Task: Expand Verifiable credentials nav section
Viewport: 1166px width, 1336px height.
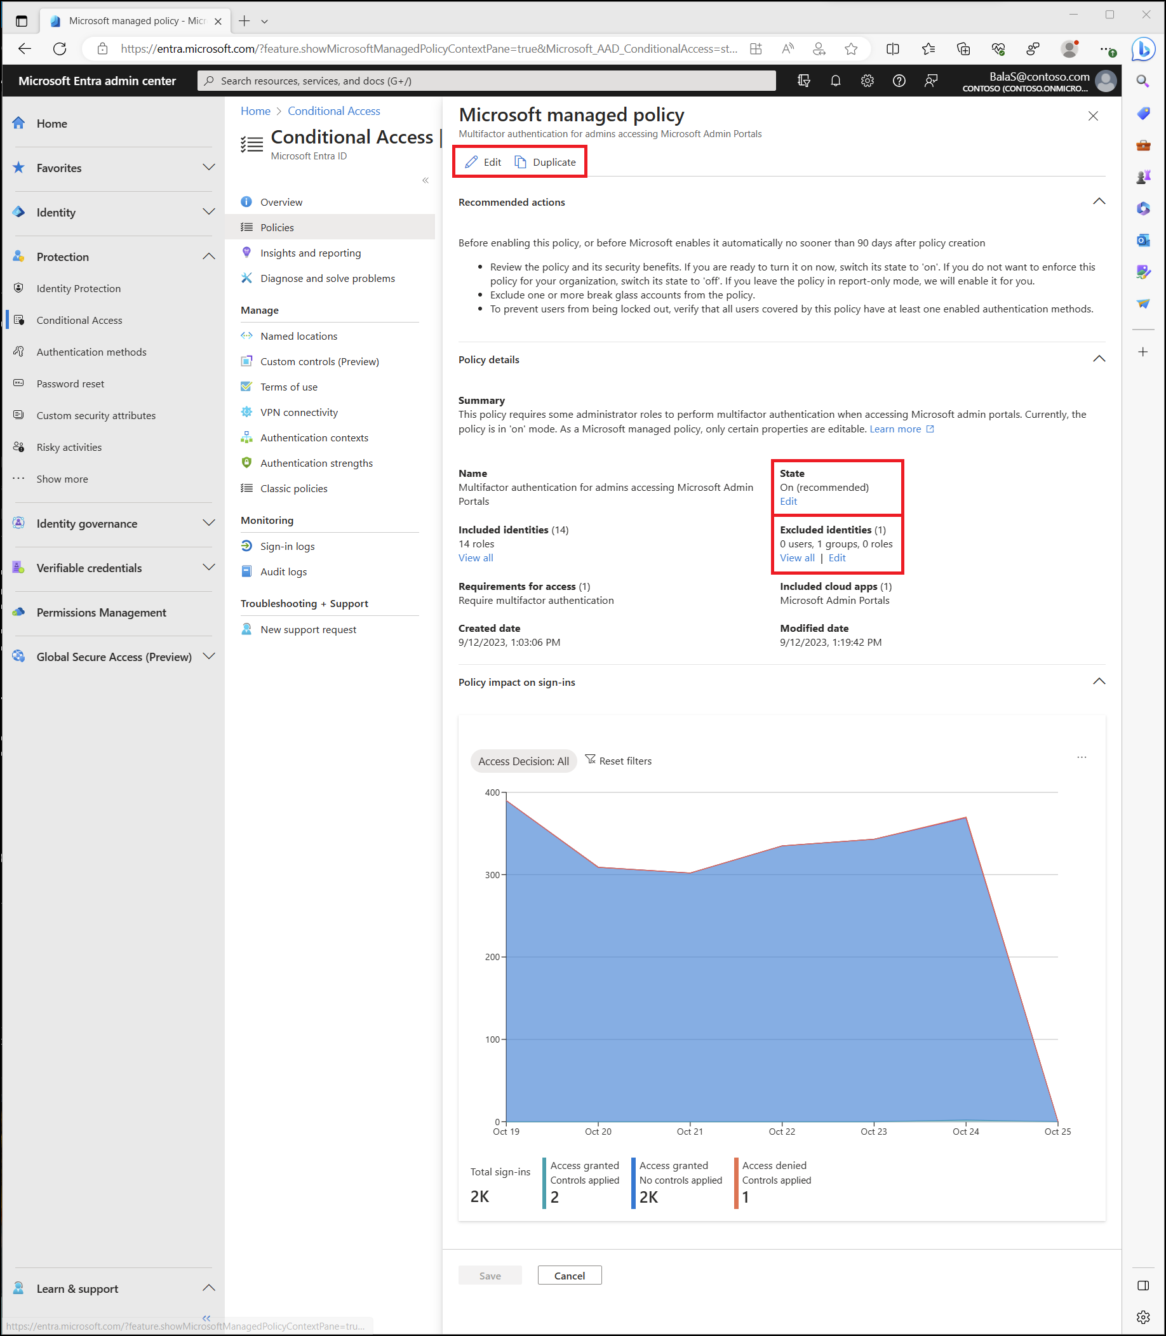Action: tap(209, 568)
